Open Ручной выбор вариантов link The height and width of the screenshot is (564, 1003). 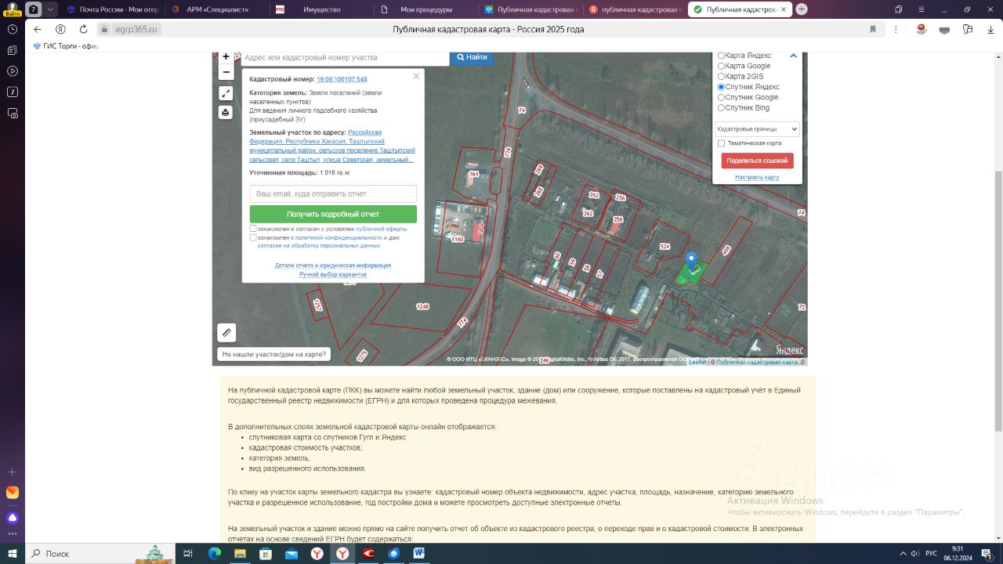coord(333,274)
